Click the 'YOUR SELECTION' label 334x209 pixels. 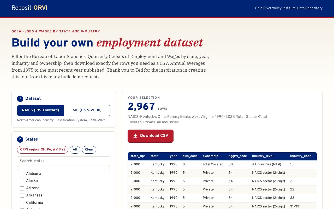144,98
